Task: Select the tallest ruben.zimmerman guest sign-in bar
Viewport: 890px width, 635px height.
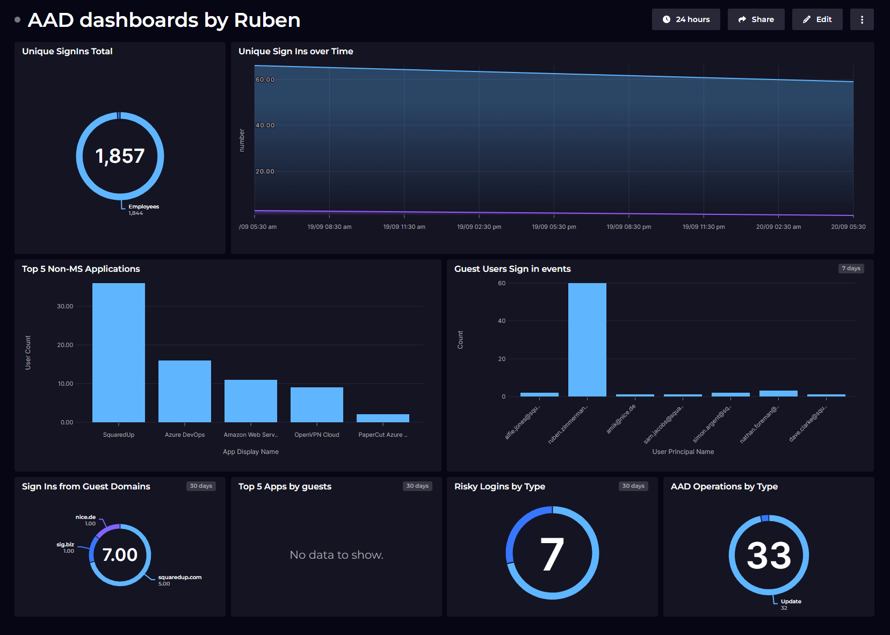Action: click(x=587, y=340)
